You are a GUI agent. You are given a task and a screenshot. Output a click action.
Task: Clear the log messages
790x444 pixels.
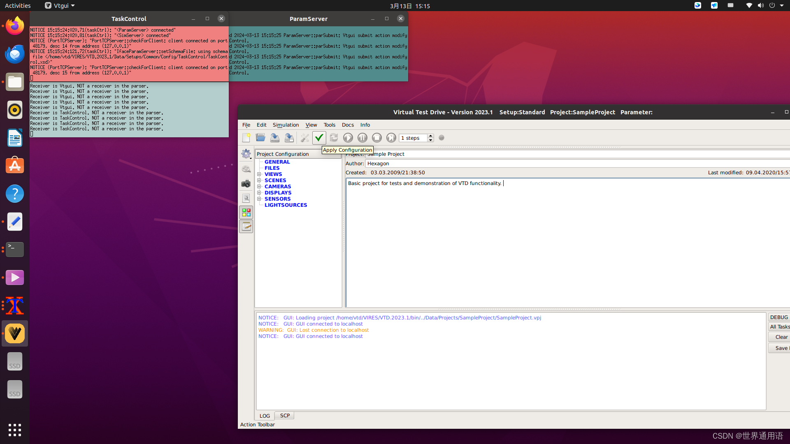[x=779, y=337]
